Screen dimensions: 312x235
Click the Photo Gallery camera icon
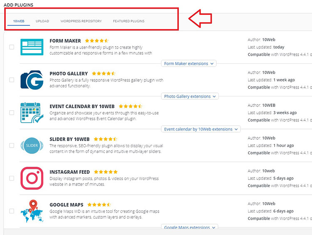tap(32, 79)
